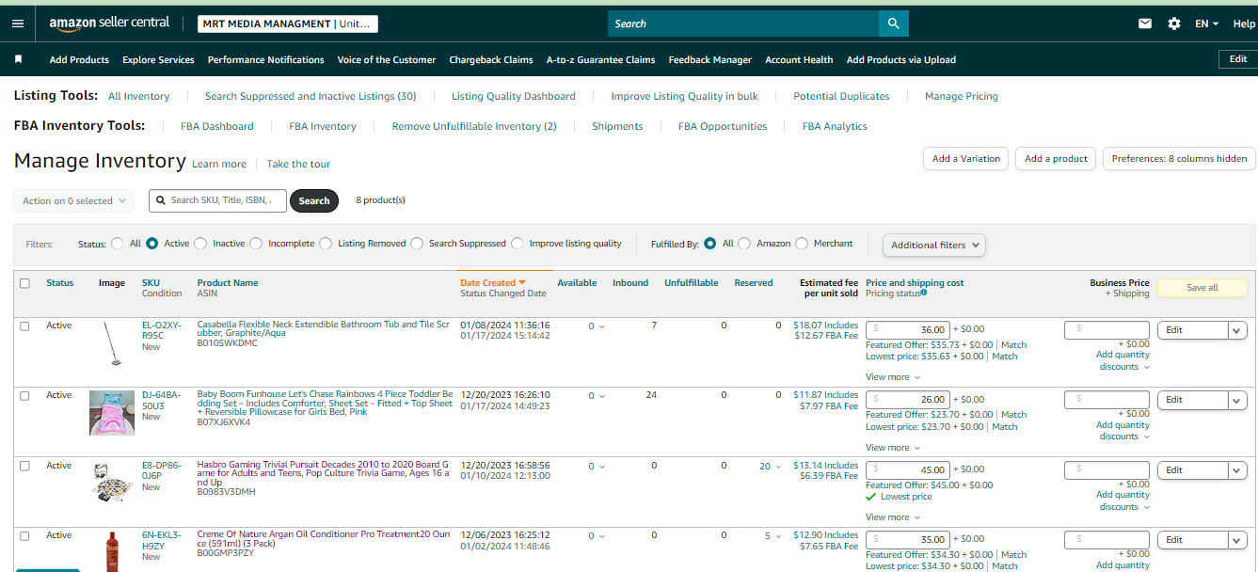Click the Add a product button
The image size is (1258, 572).
tap(1056, 159)
